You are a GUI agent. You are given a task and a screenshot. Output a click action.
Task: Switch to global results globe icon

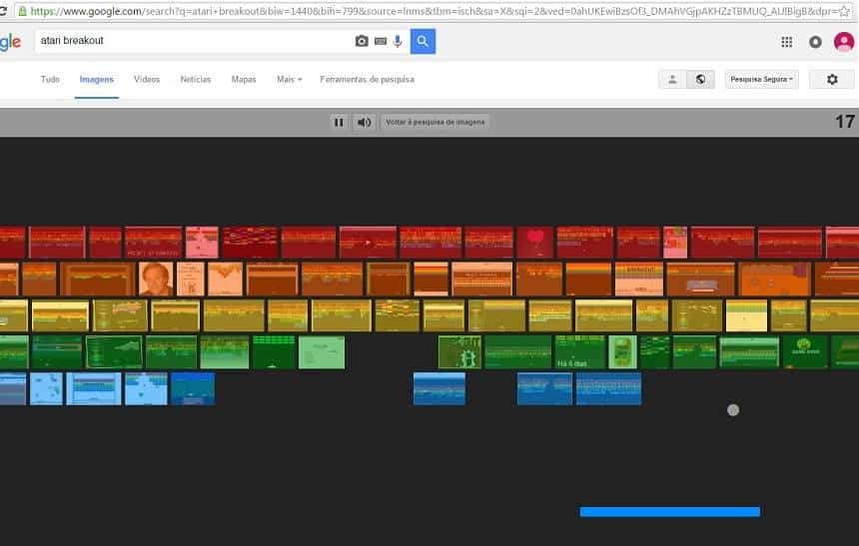(x=700, y=80)
